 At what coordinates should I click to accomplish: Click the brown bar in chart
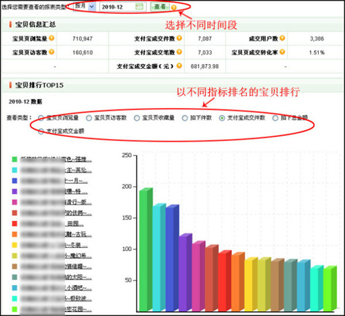(x=277, y=285)
